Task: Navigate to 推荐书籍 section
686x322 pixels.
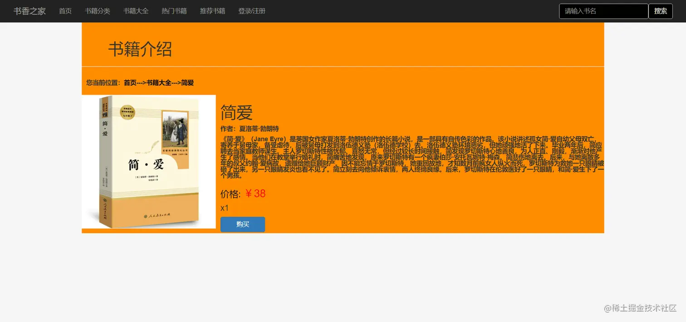Action: point(212,11)
